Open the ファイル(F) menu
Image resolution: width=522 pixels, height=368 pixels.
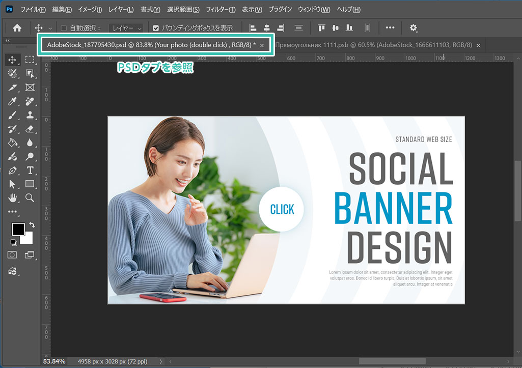tap(33, 9)
